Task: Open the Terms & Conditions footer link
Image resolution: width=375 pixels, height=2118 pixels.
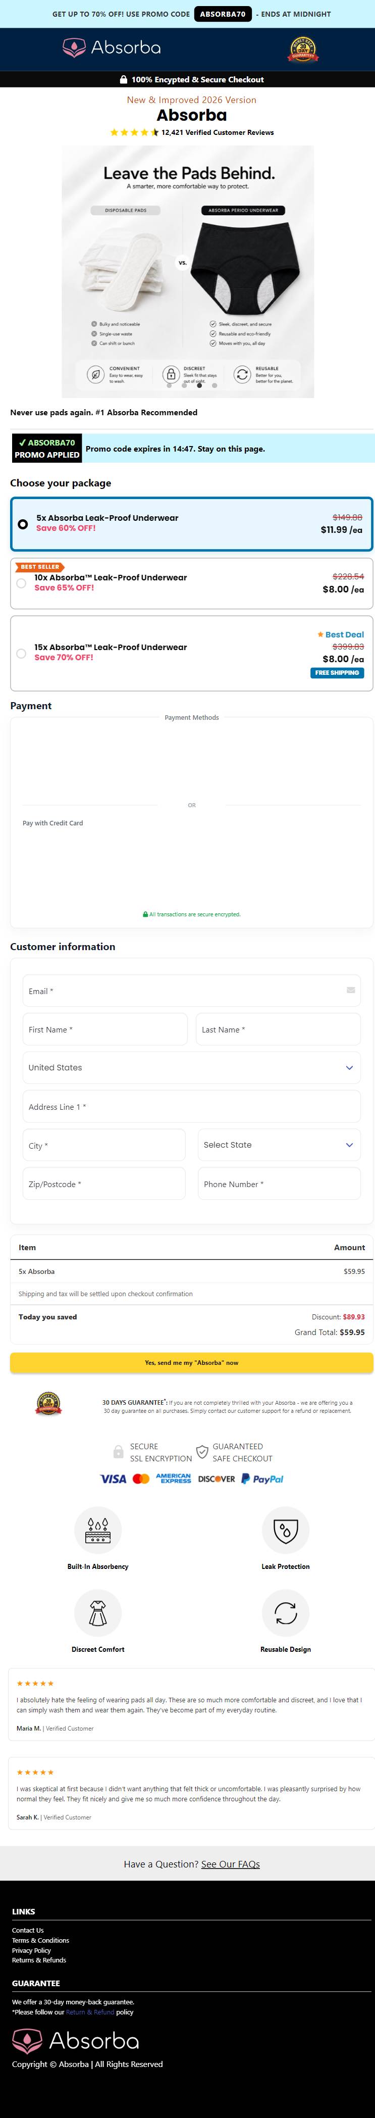Action: 40,1940
